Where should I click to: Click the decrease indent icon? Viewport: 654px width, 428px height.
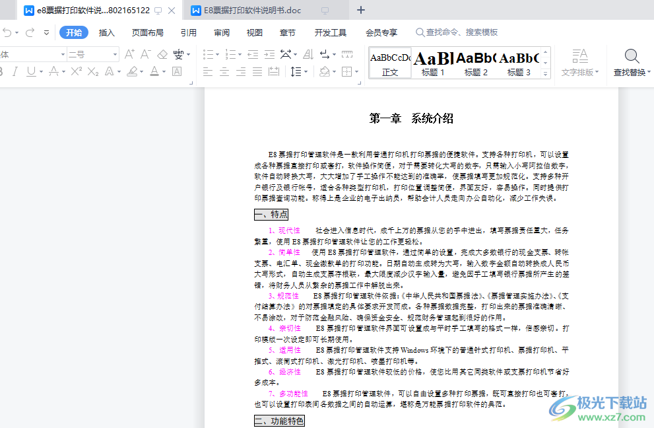click(253, 54)
